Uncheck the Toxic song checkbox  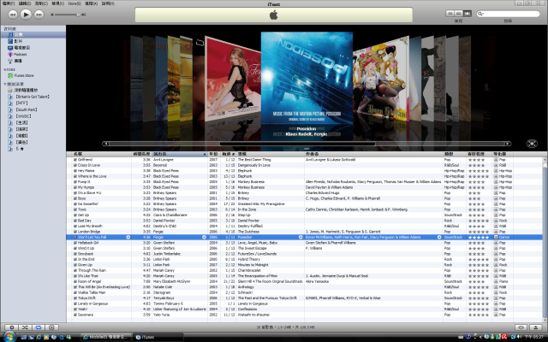[75, 209]
